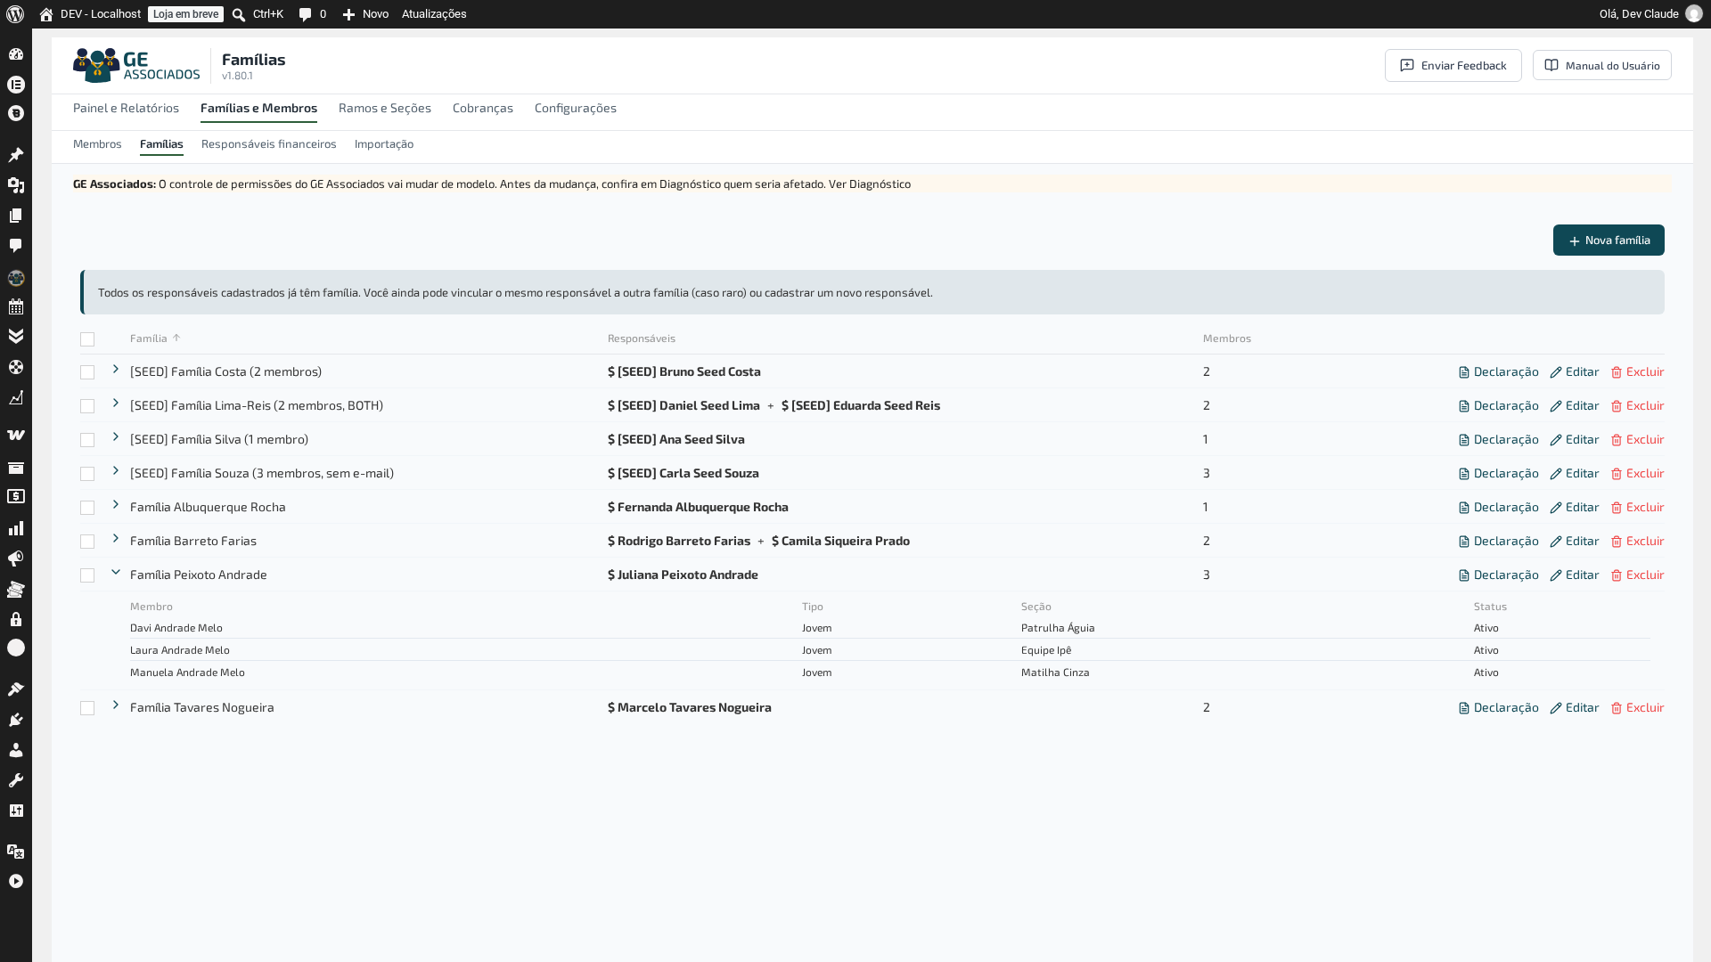The image size is (1711, 962).
Task: Open Dashboard gauge icon in sidebar
Action: 16,54
